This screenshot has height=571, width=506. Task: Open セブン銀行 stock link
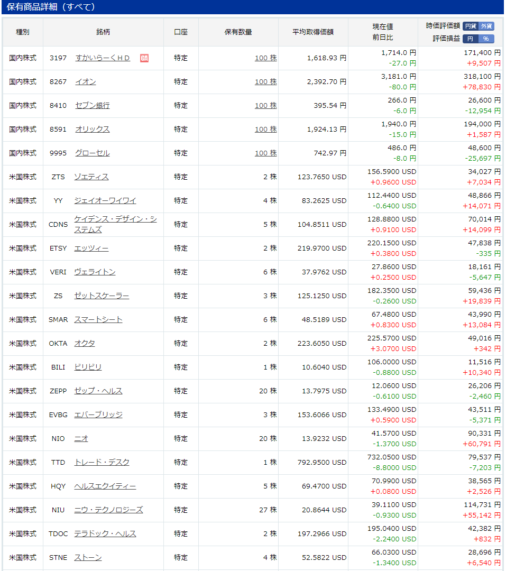[93, 106]
